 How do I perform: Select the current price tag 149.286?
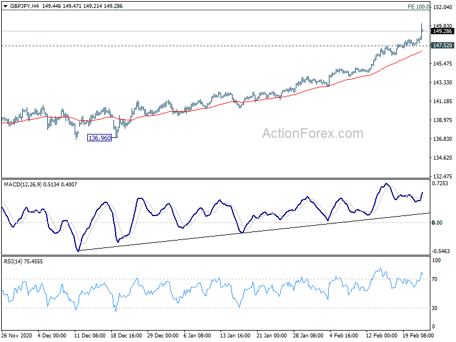pos(442,31)
